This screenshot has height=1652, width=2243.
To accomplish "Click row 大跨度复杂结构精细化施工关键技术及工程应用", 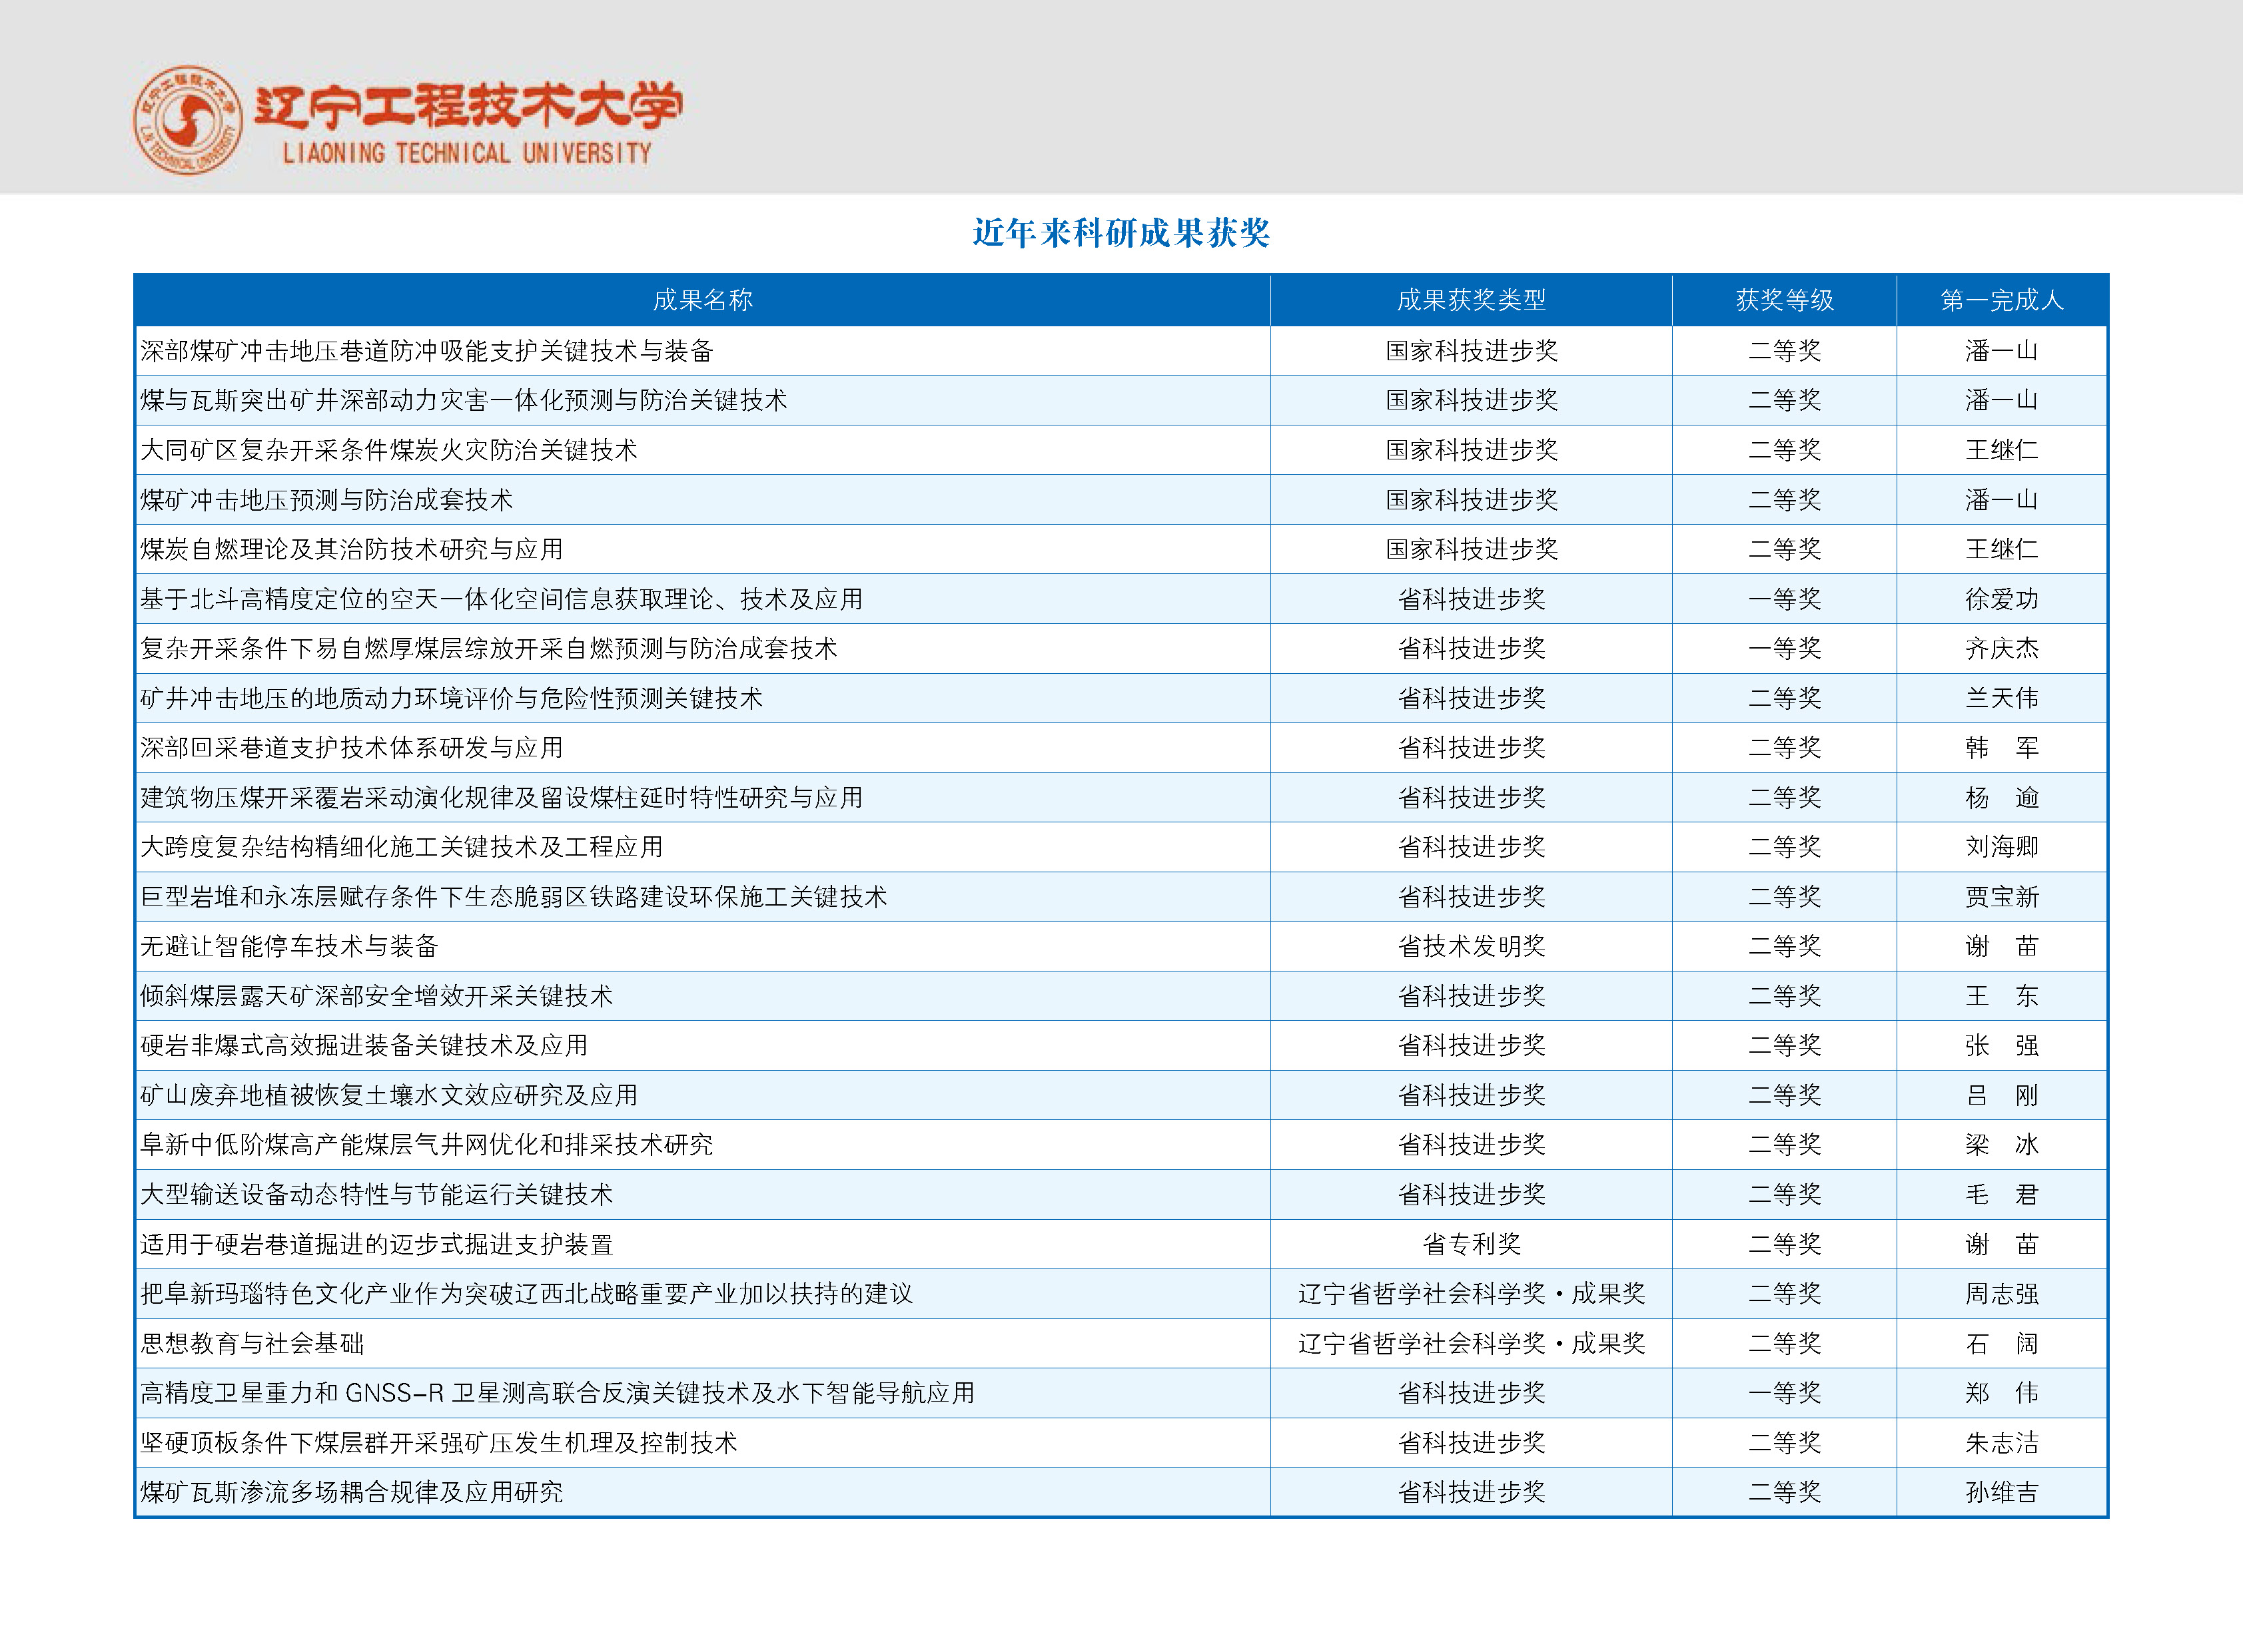I will [x=1121, y=847].
